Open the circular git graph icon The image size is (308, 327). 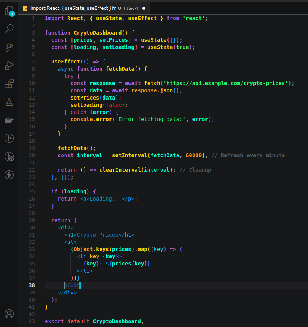click(x=9, y=138)
